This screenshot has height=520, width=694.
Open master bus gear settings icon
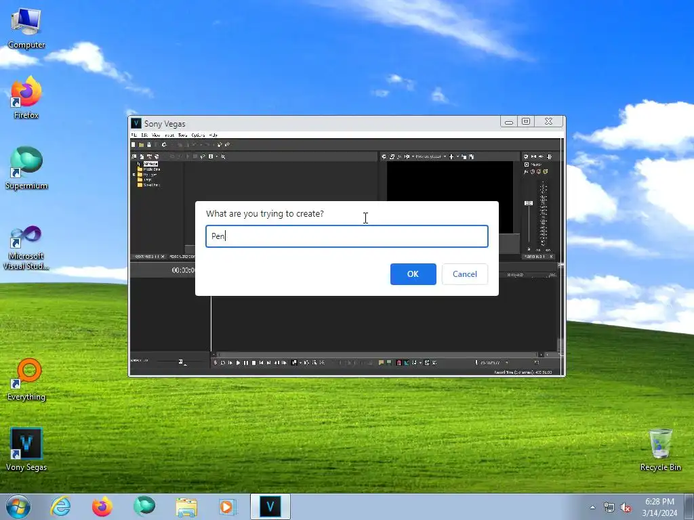click(x=526, y=156)
